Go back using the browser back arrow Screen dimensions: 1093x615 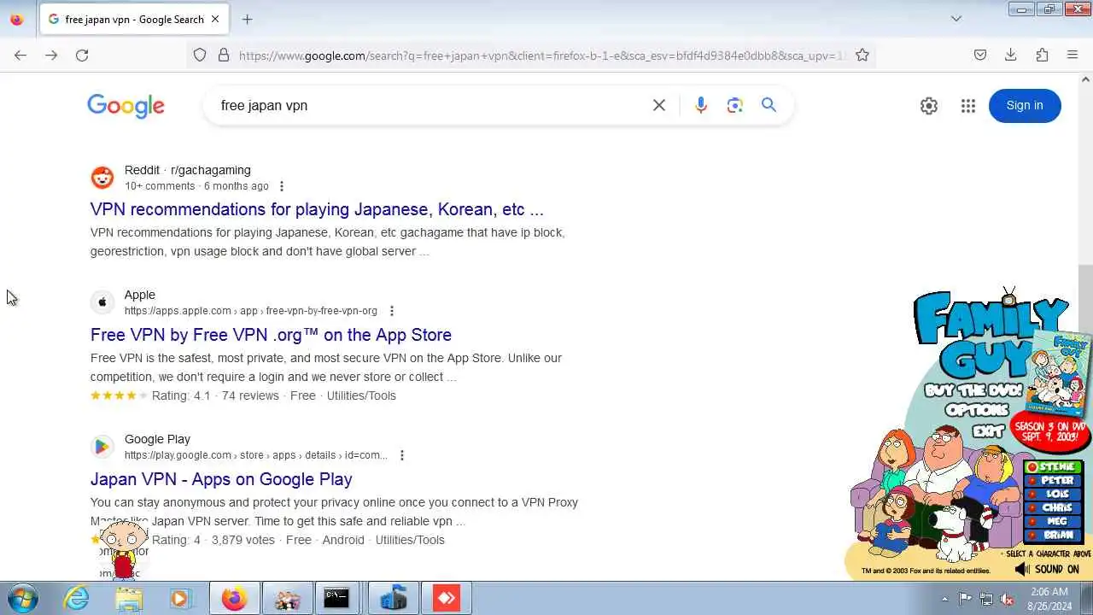(20, 55)
